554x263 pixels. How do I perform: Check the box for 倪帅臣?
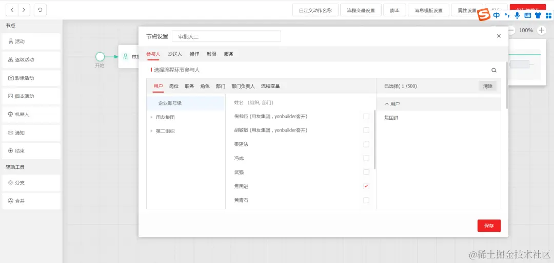click(366, 116)
